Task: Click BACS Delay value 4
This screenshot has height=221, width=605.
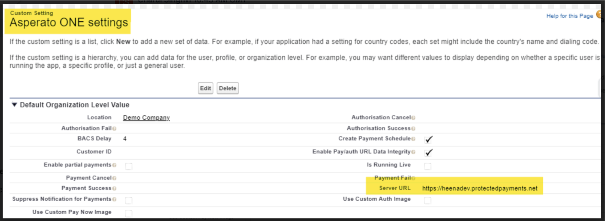Action: (125, 139)
